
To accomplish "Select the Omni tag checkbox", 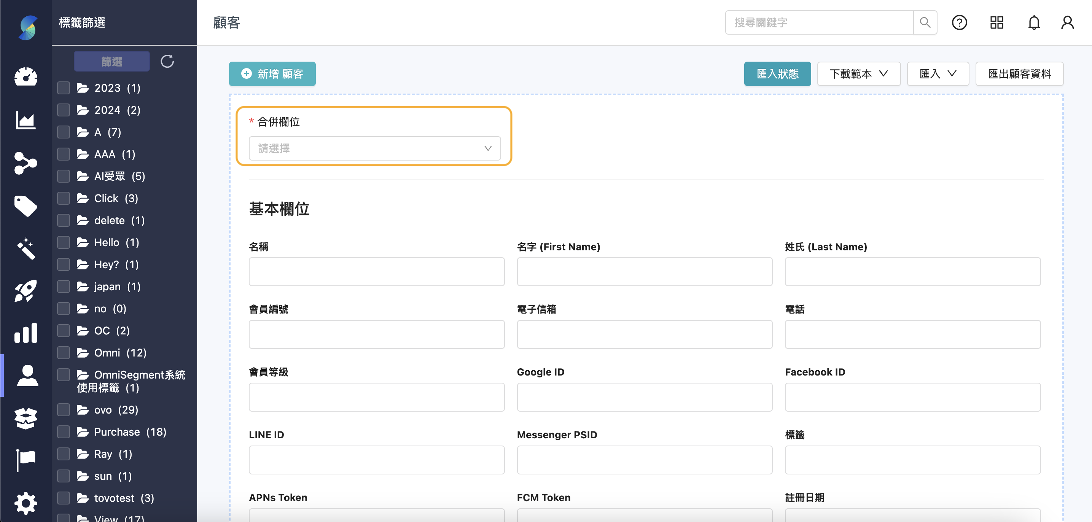I will pos(64,352).
